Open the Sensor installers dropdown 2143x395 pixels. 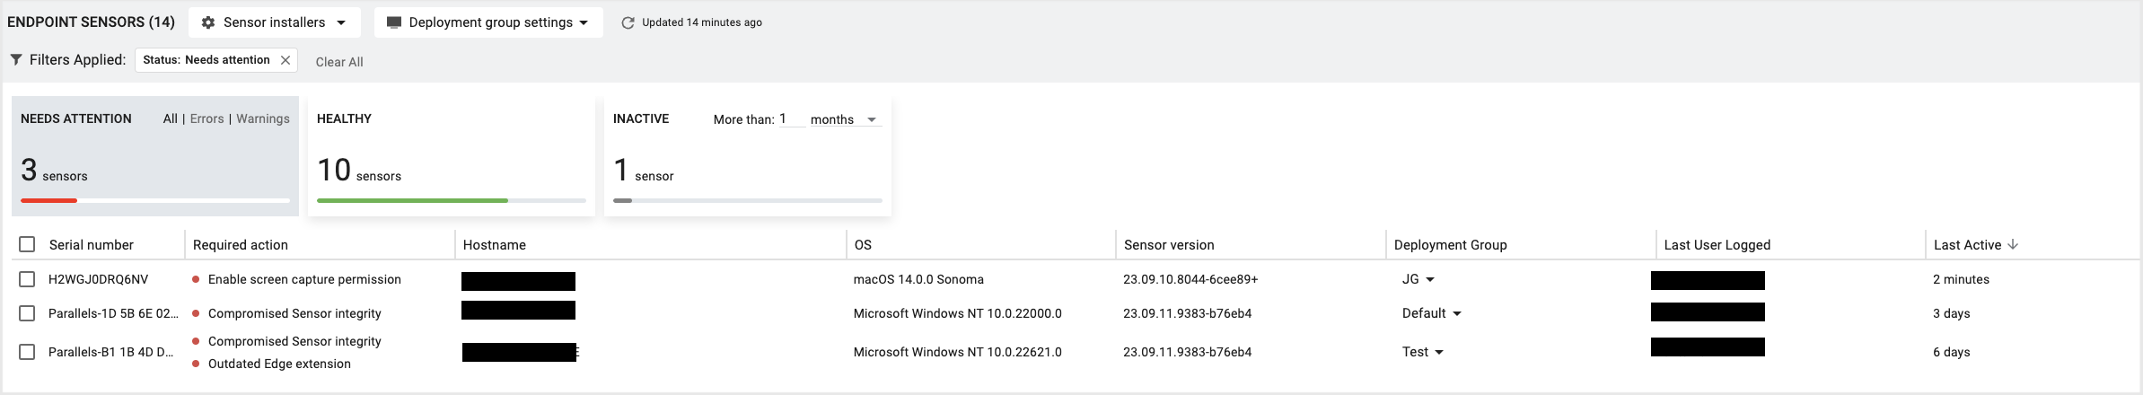pyautogui.click(x=341, y=22)
